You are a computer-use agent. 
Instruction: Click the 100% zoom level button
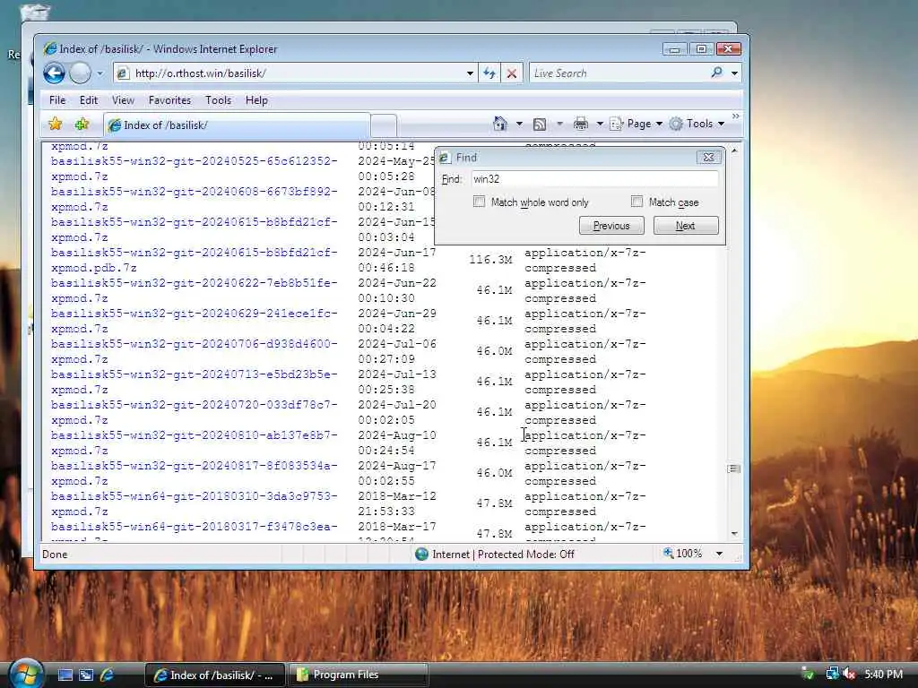coord(682,554)
